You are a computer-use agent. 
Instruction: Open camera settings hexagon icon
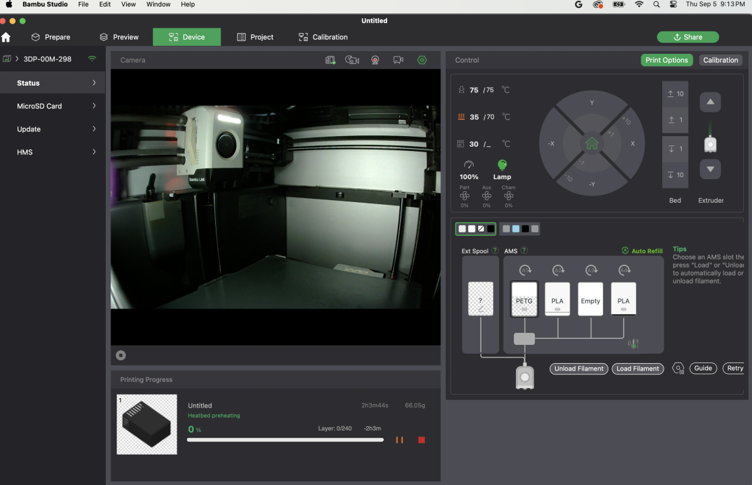(422, 60)
